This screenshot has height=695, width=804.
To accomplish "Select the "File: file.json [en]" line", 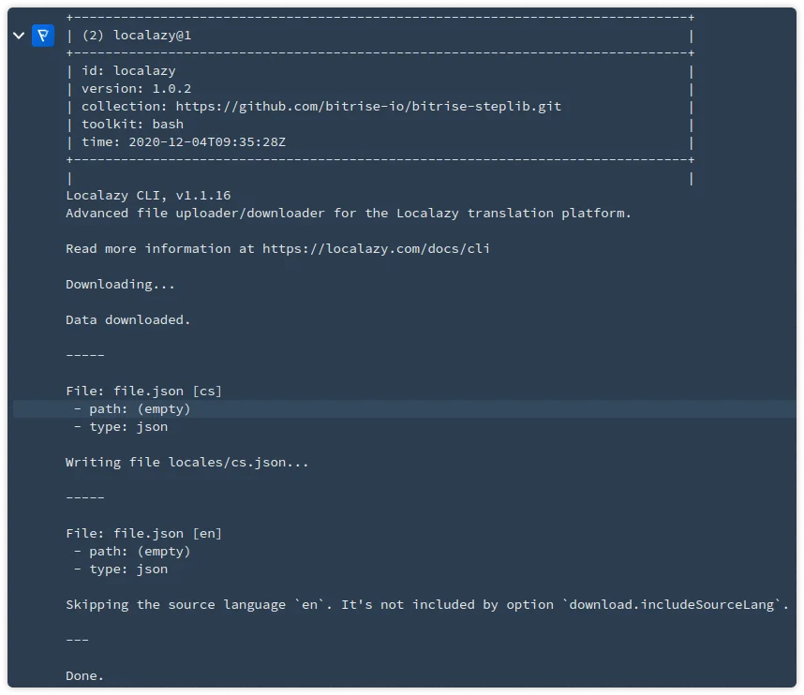I will tap(143, 533).
